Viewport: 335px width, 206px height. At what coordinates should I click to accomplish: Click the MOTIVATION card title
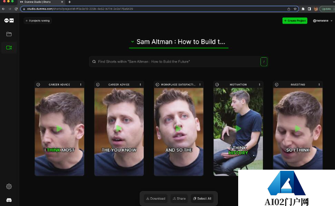[x=238, y=84]
